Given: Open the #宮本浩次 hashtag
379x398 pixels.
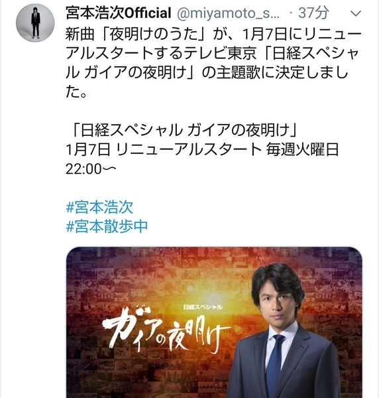Looking at the screenshot, I should pyautogui.click(x=99, y=207).
